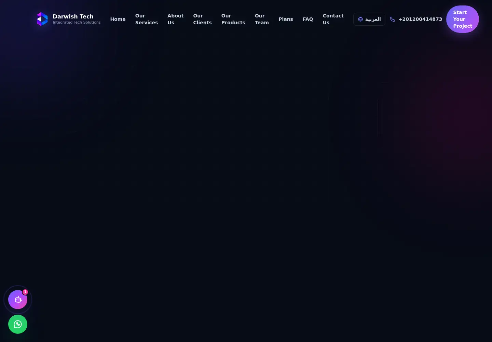Image resolution: width=492 pixels, height=342 pixels.
Task: Select Plans in the navigation bar
Action: [x=286, y=19]
